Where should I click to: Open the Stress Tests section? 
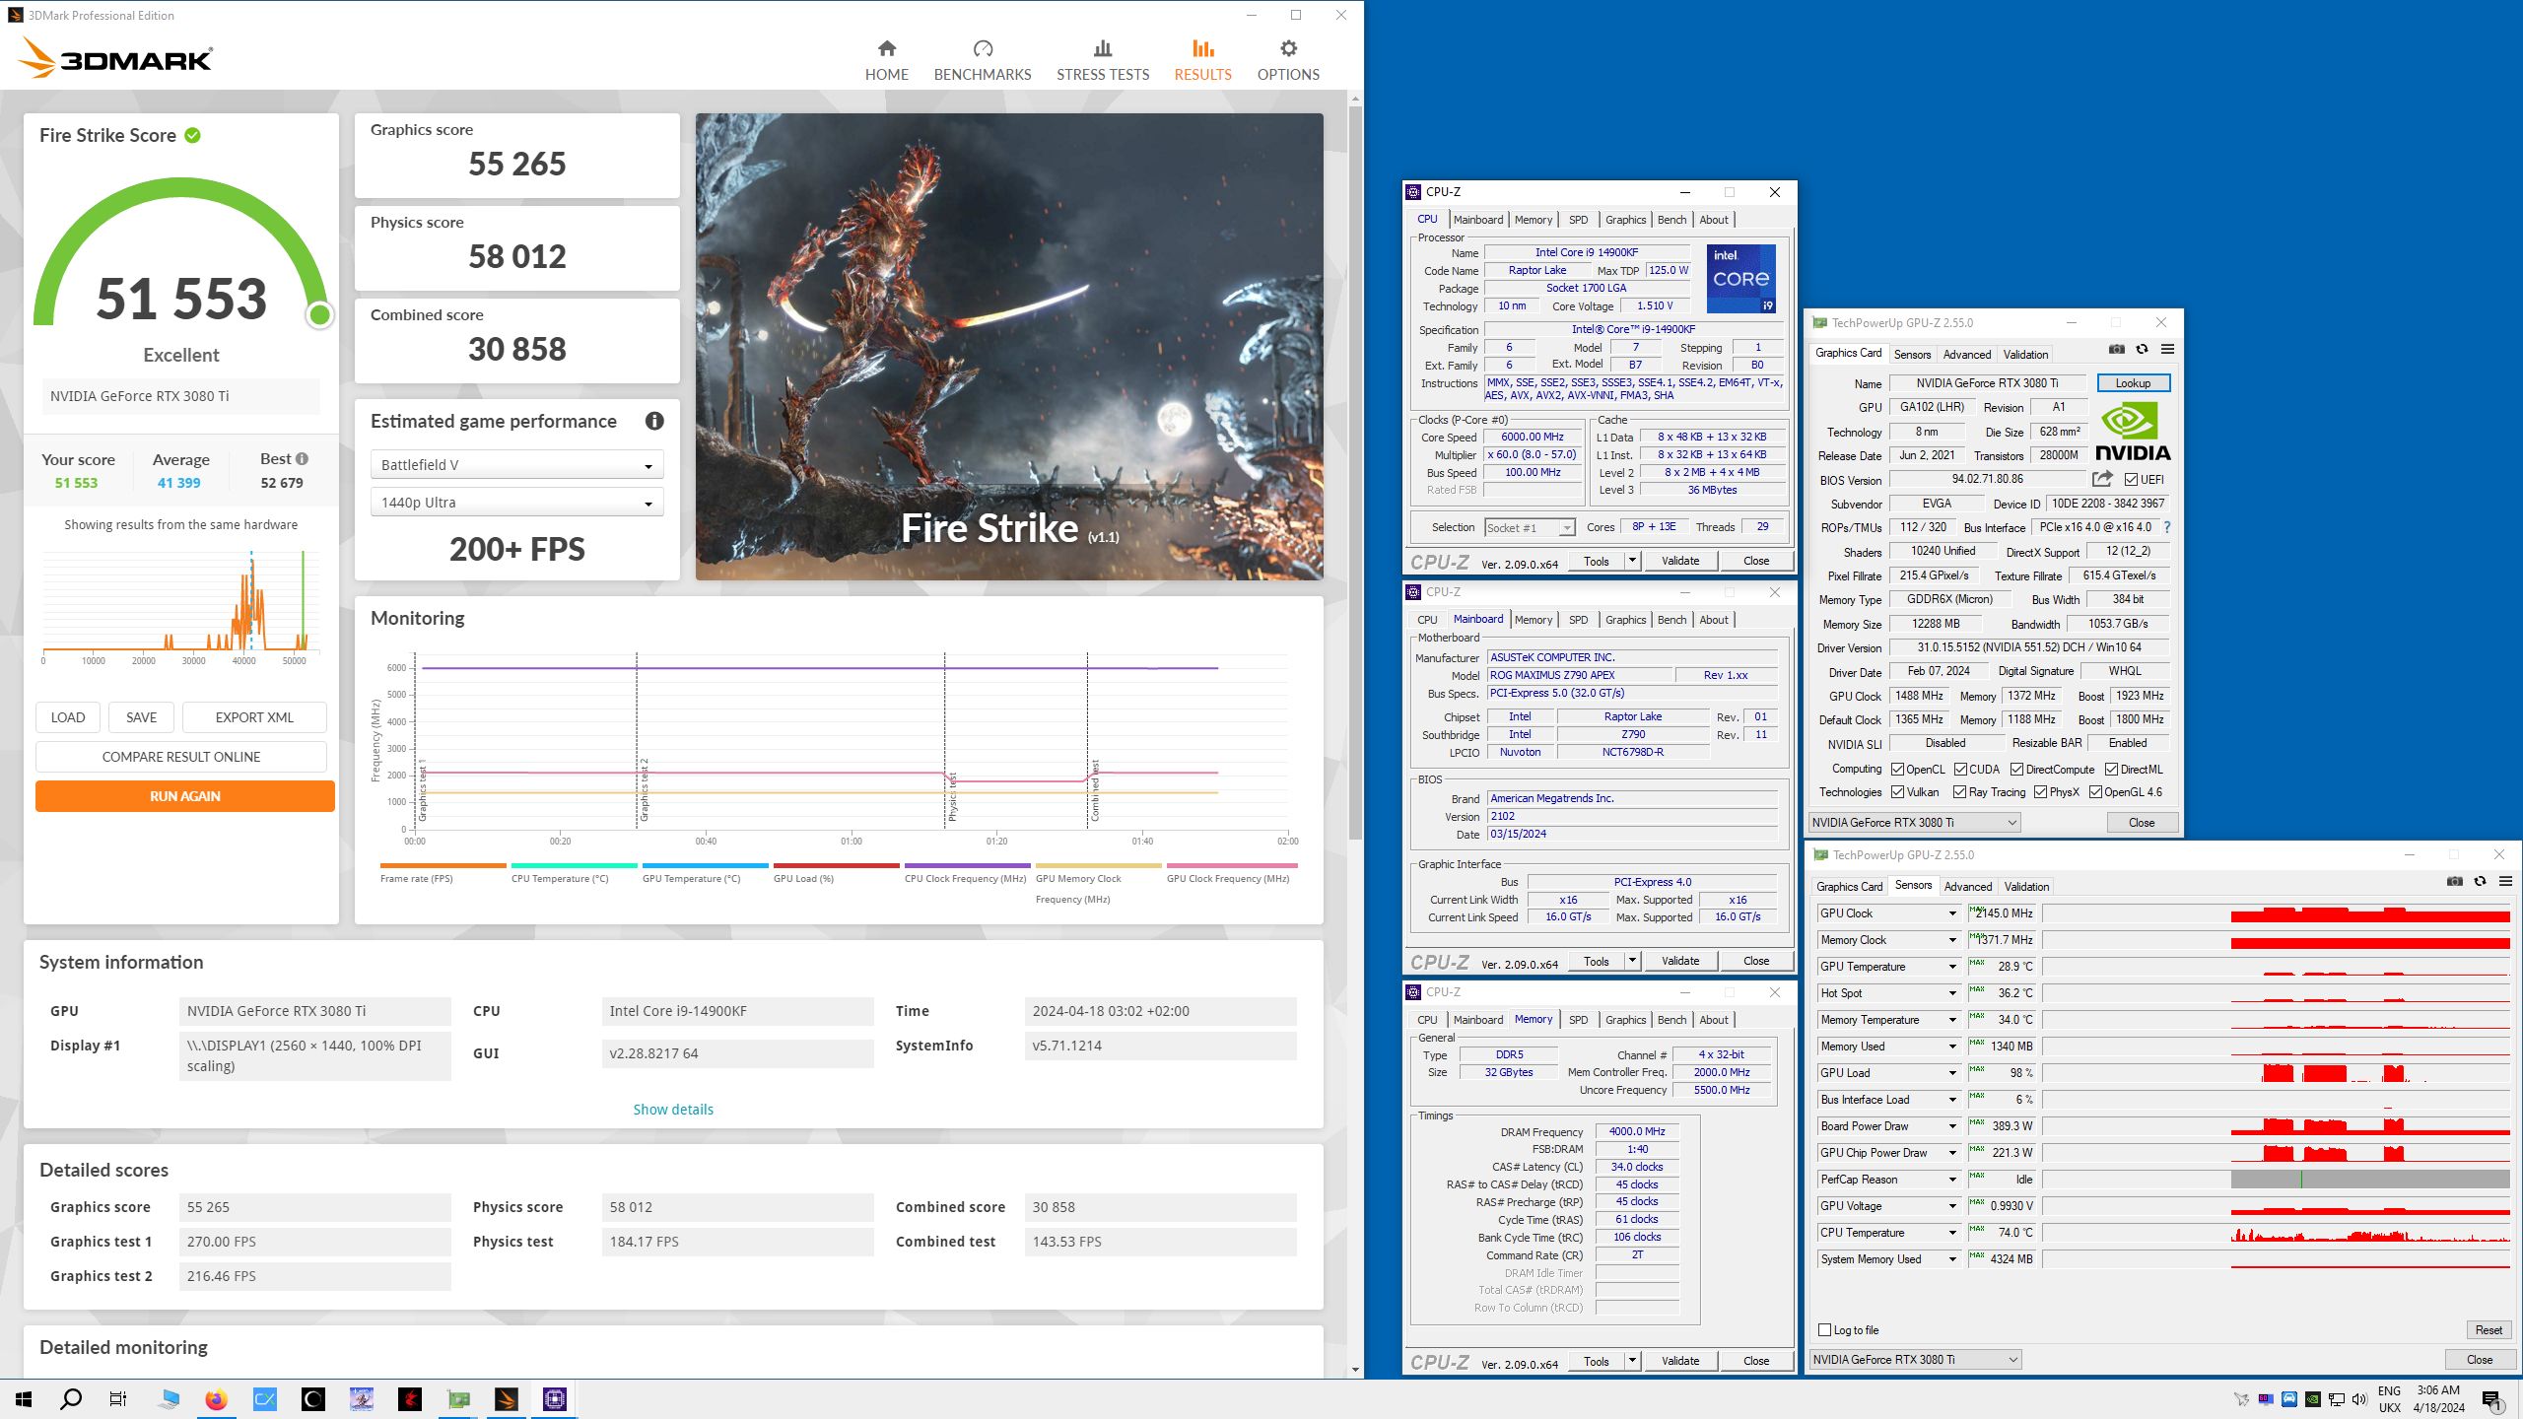tap(1102, 60)
